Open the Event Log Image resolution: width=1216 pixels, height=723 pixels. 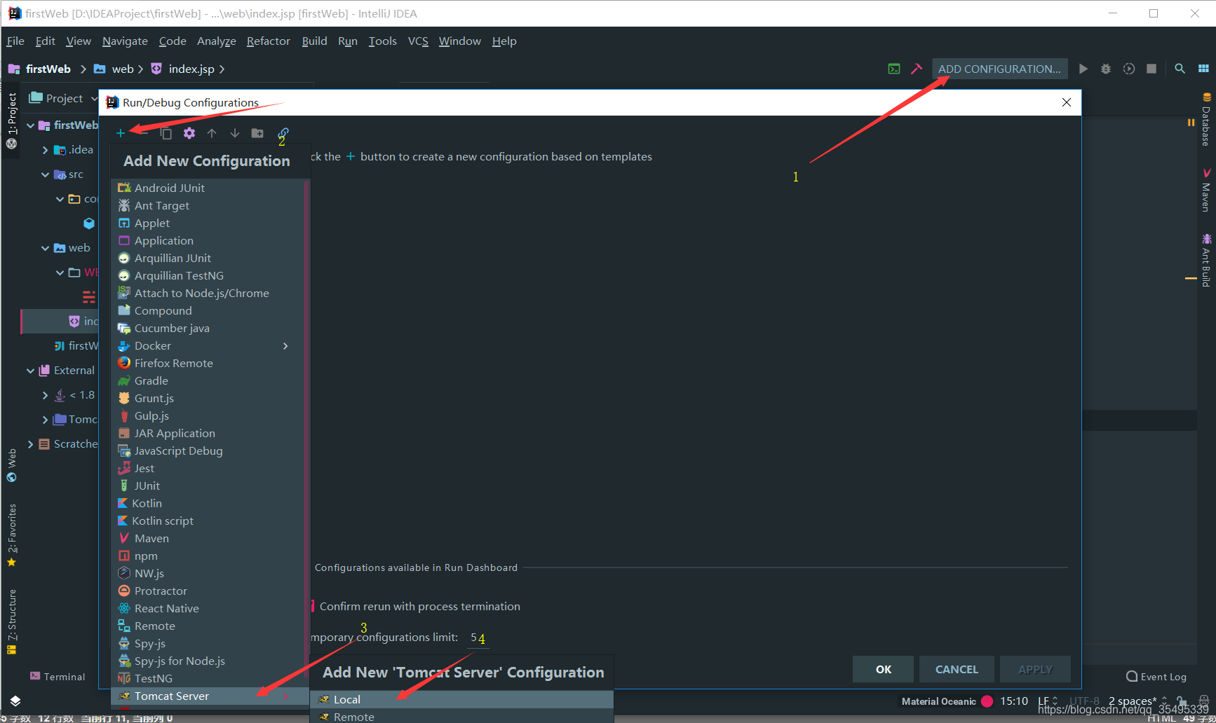pos(1156,676)
